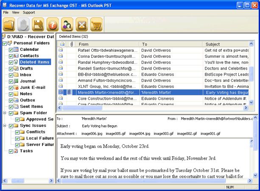Image resolution: width=260 pixels, height=191 pixels.
Task: Open attachment image001.gif
Action: [210, 134]
